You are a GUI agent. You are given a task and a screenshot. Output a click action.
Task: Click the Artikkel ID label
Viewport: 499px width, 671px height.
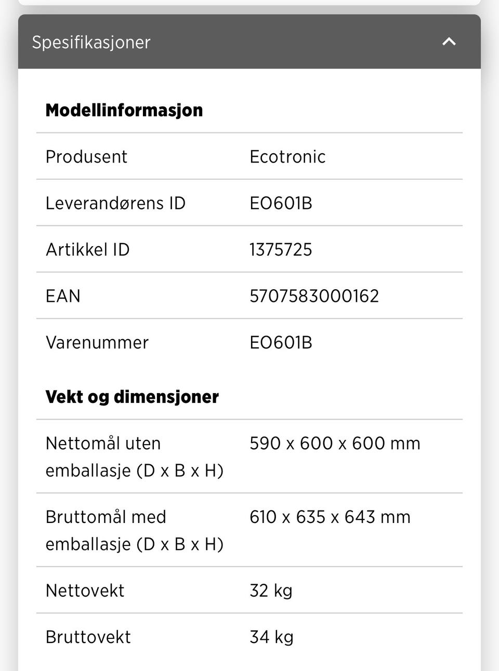tap(87, 249)
